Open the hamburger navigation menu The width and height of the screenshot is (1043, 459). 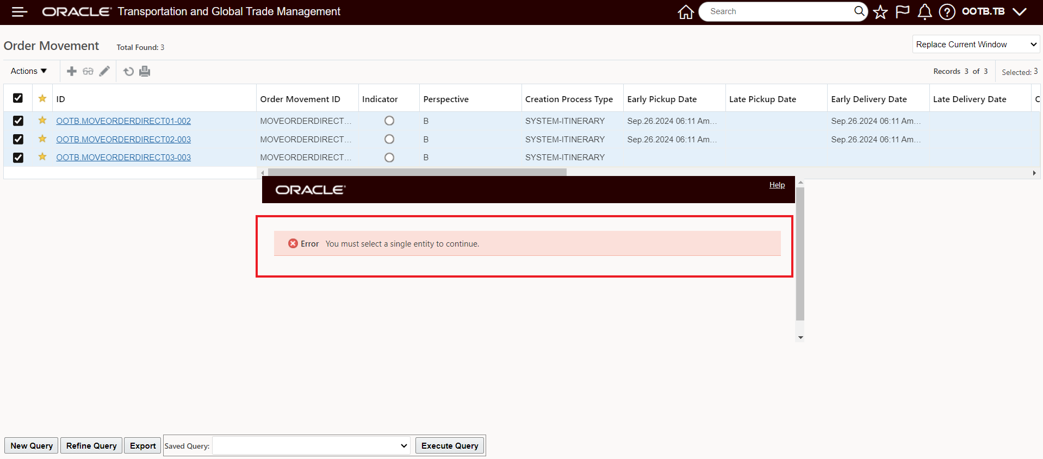point(20,11)
